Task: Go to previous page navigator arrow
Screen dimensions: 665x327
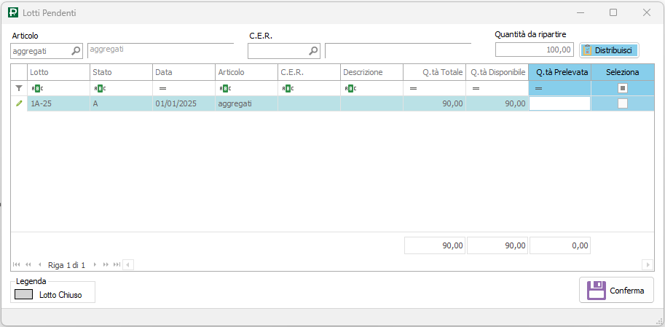Action: click(28, 264)
